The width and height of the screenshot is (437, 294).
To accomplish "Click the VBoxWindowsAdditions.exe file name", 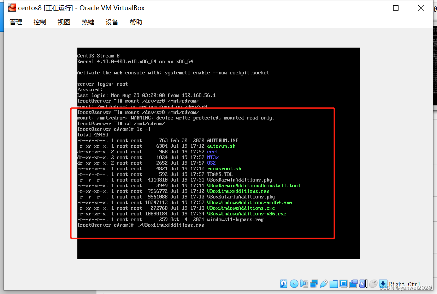I will point(241,208).
